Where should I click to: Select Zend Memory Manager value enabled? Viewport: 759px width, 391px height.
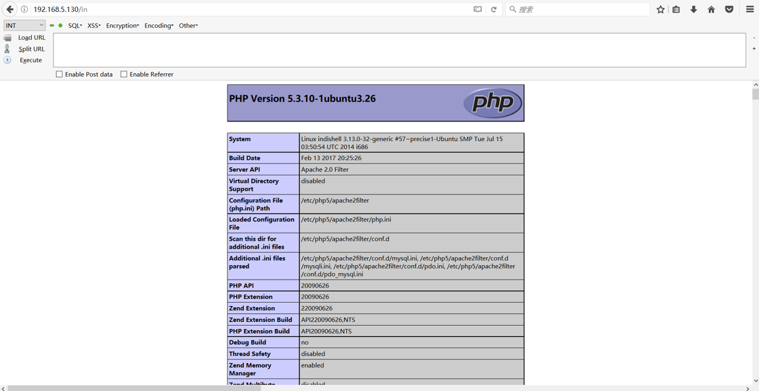(313, 365)
